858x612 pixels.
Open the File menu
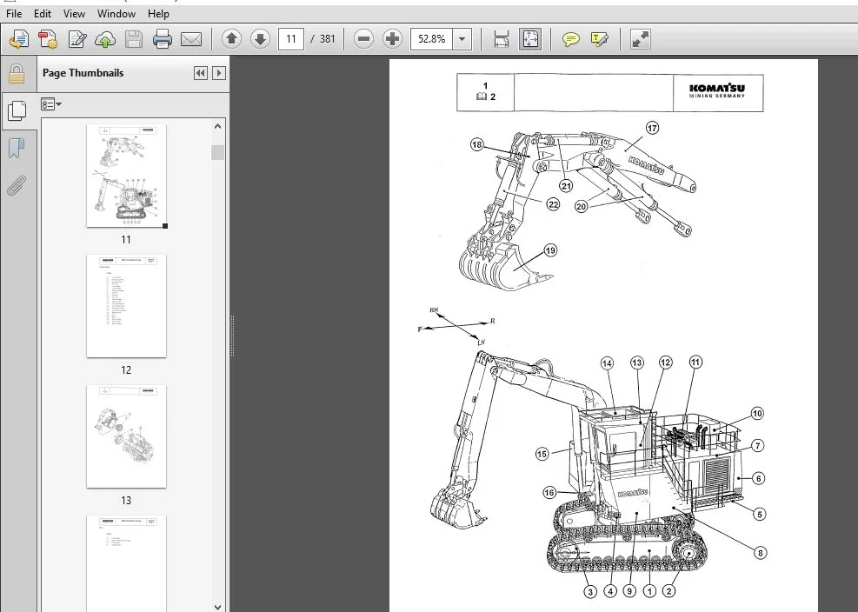coord(14,14)
